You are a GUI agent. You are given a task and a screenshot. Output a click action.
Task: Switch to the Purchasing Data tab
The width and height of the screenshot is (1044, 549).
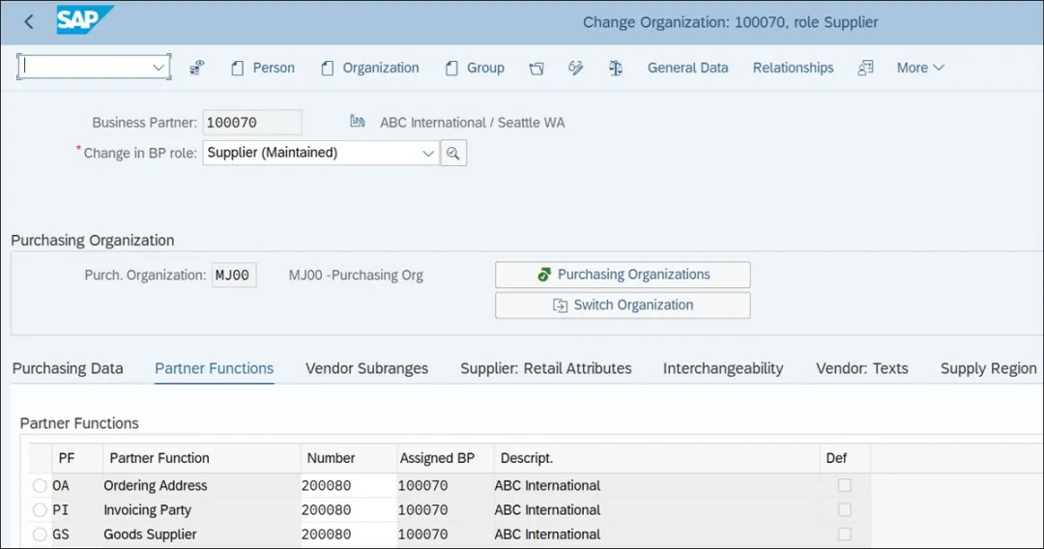[x=68, y=368]
